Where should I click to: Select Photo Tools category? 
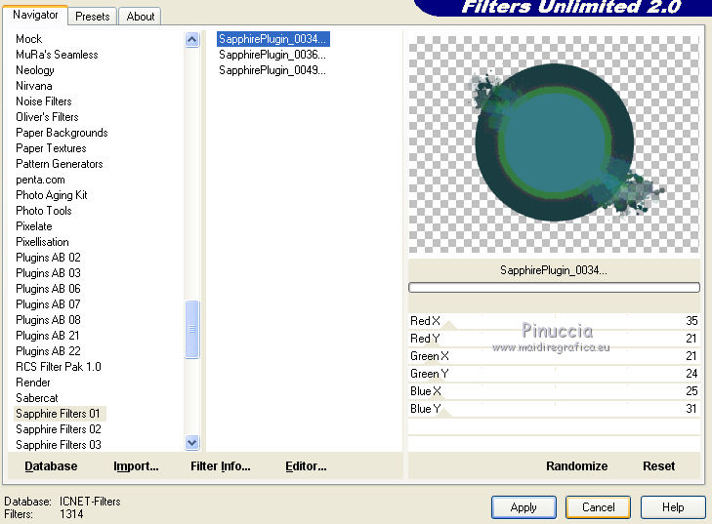(x=44, y=211)
